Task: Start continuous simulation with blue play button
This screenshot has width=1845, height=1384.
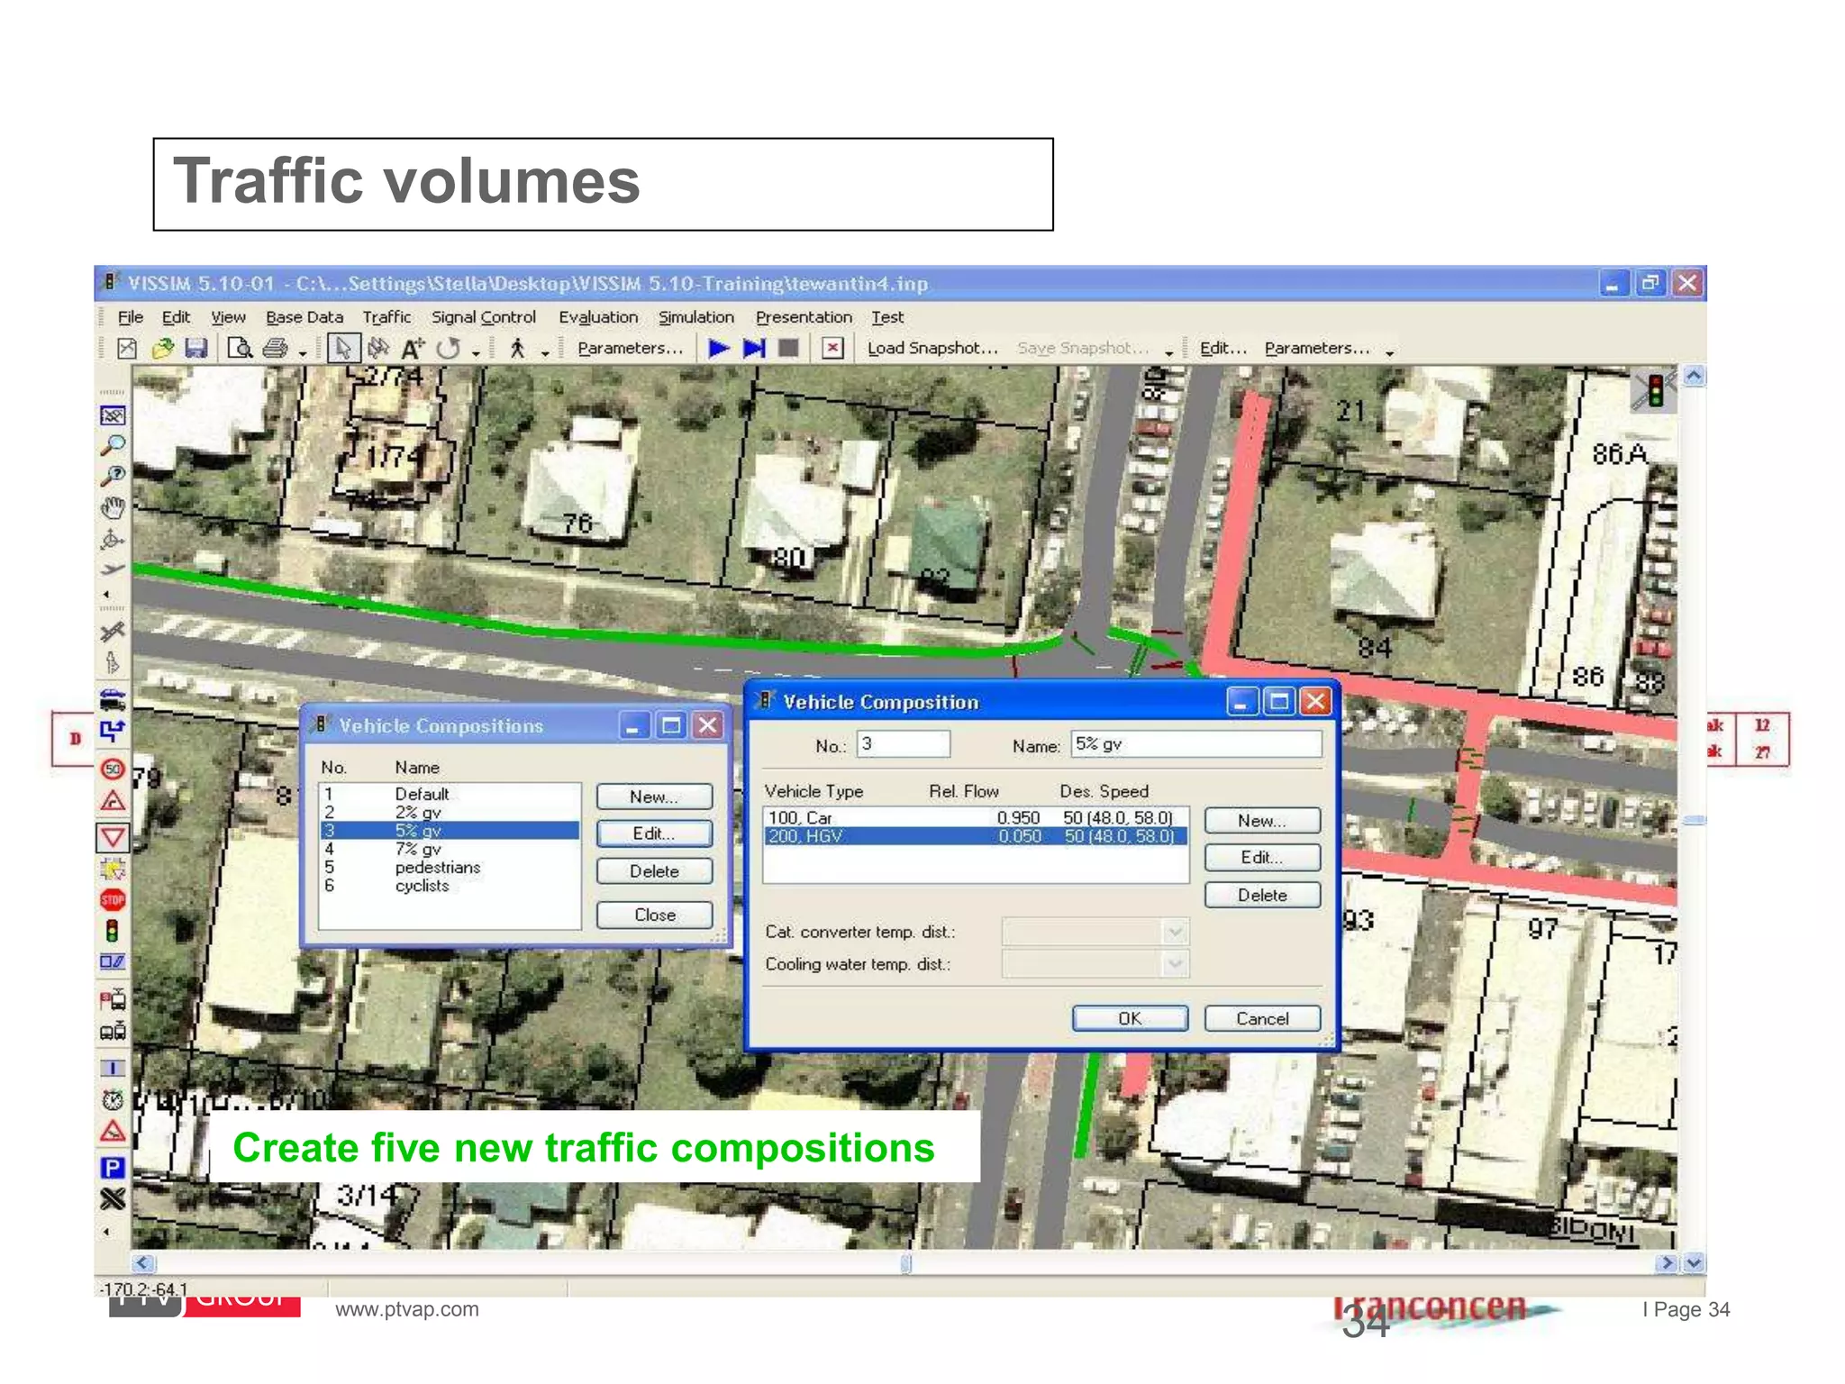Action: tap(718, 349)
